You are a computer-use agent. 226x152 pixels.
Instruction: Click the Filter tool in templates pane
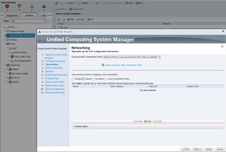click(71, 19)
